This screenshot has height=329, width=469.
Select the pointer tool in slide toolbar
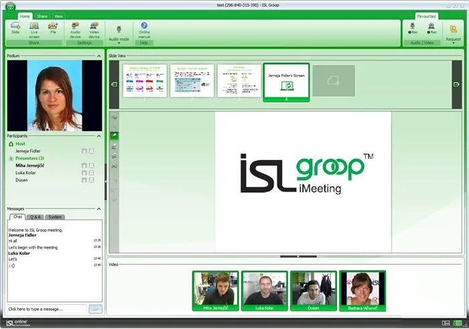[115, 117]
